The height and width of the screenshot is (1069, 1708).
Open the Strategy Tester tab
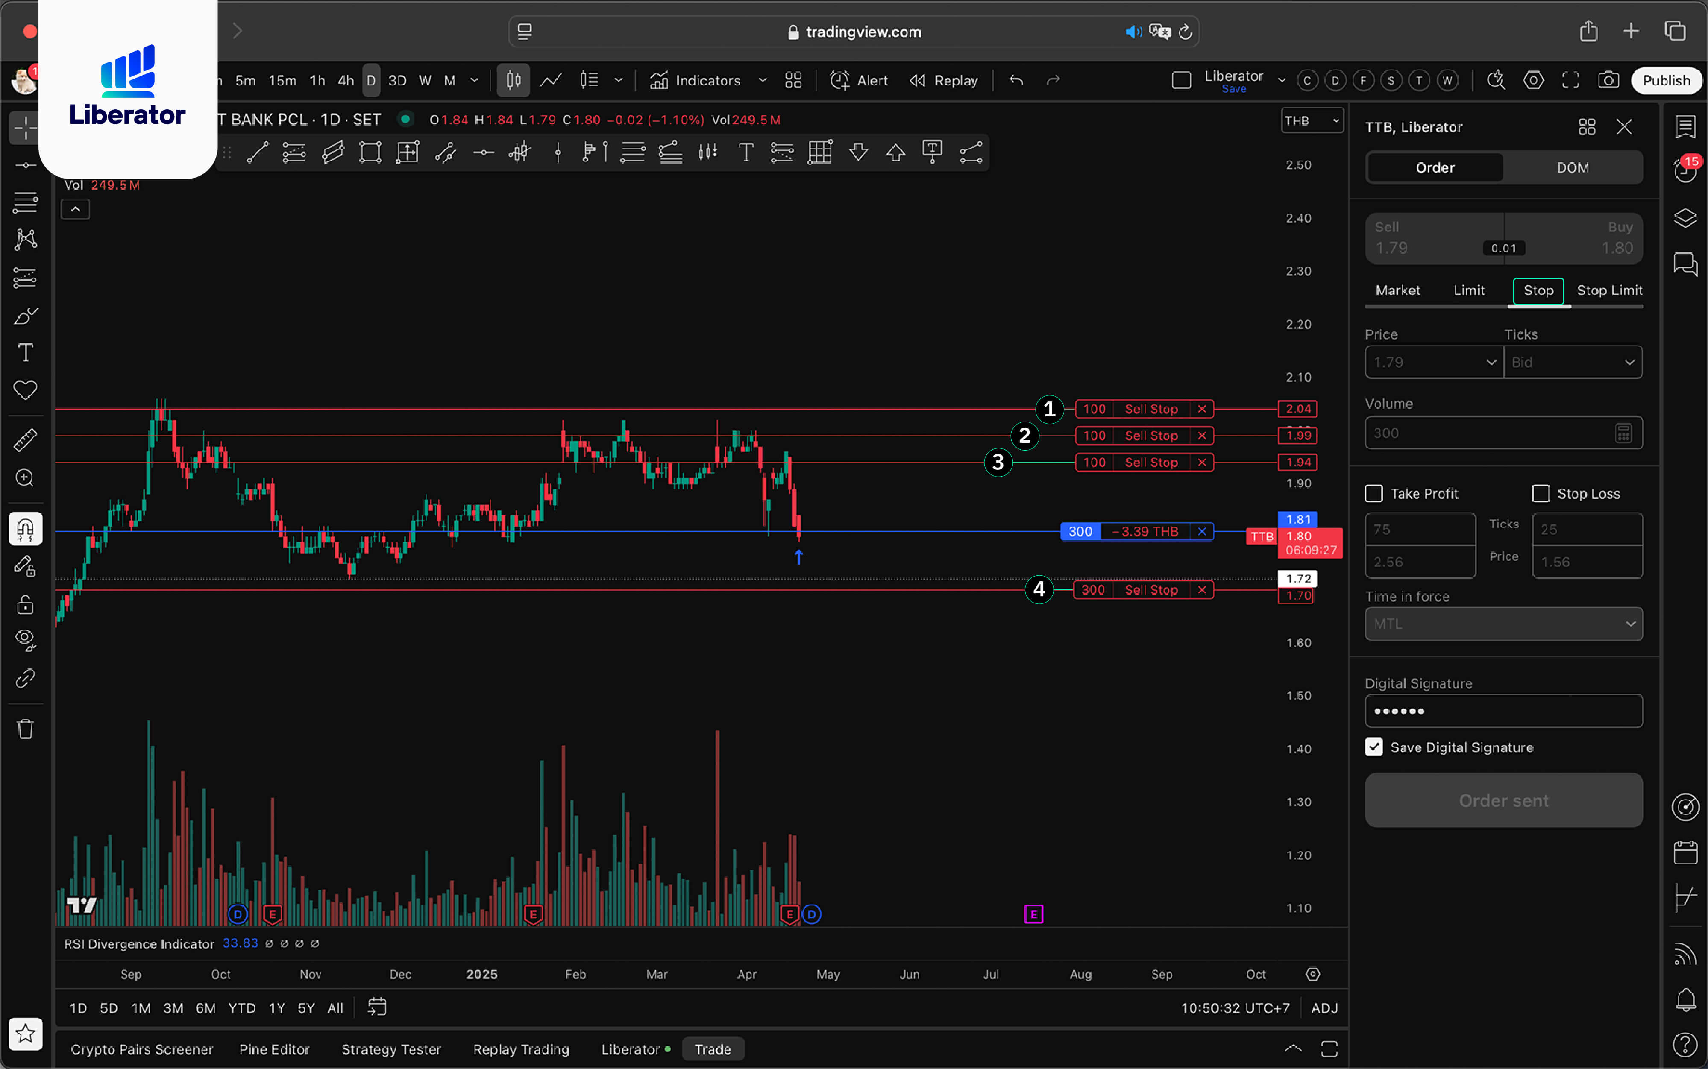pyautogui.click(x=391, y=1049)
